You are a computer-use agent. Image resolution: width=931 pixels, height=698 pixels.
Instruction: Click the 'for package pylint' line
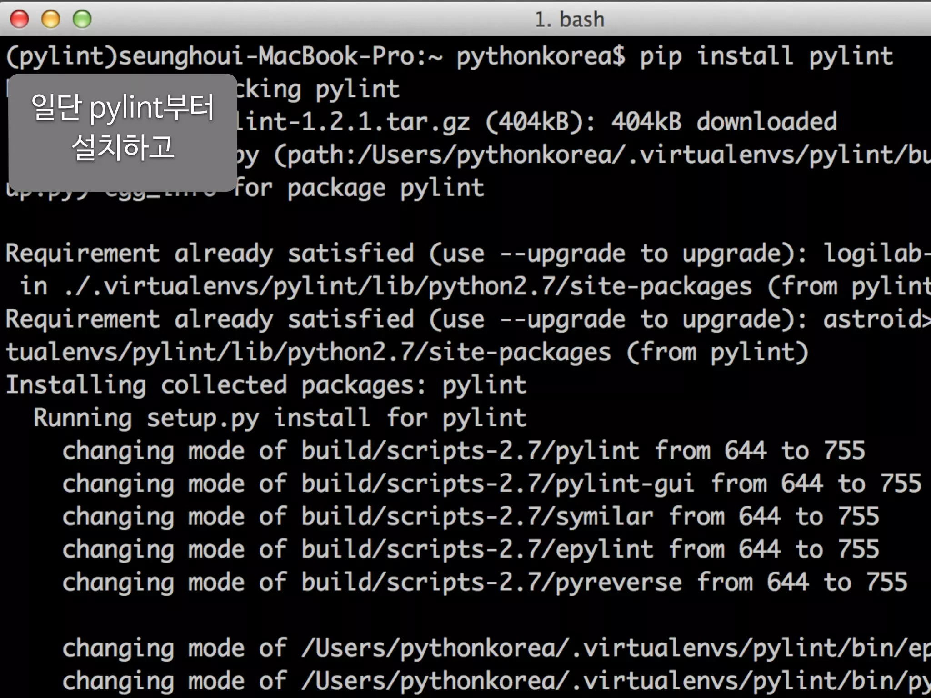359,189
